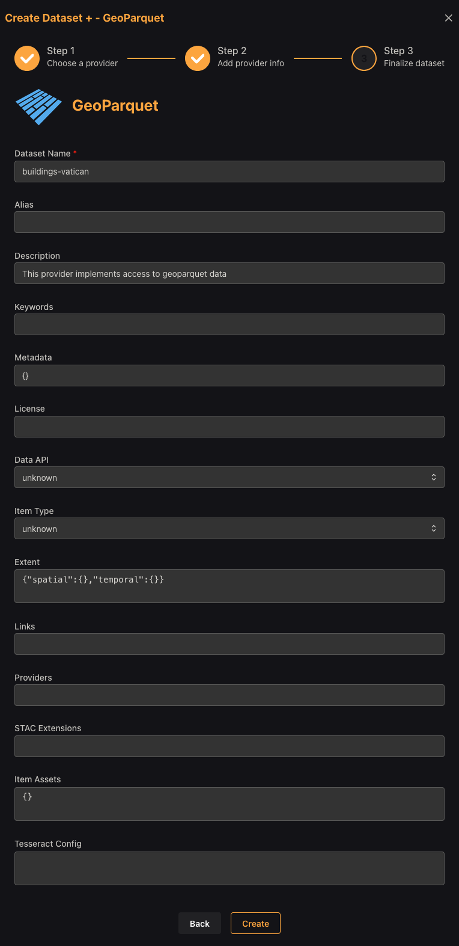
Task: Click the Tesseract Config text area
Action: tap(229, 868)
